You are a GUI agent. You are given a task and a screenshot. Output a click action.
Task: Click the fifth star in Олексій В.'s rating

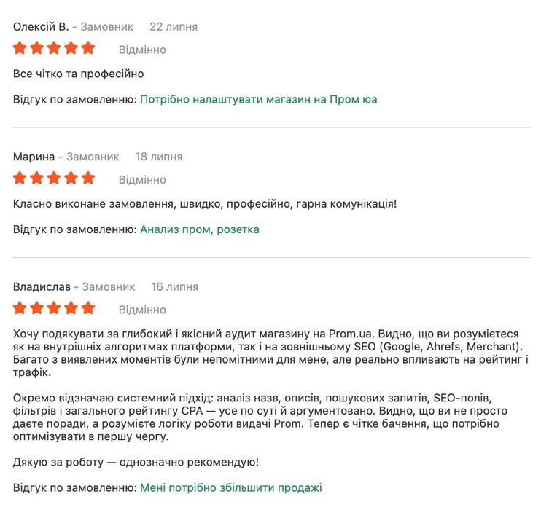click(88, 48)
